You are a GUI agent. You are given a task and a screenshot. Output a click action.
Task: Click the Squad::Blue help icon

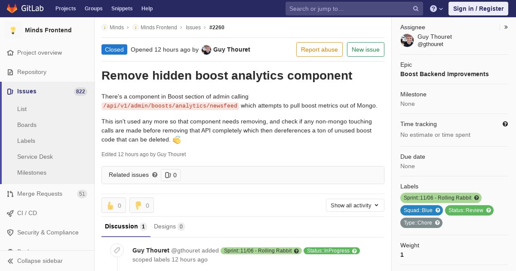point(438,210)
